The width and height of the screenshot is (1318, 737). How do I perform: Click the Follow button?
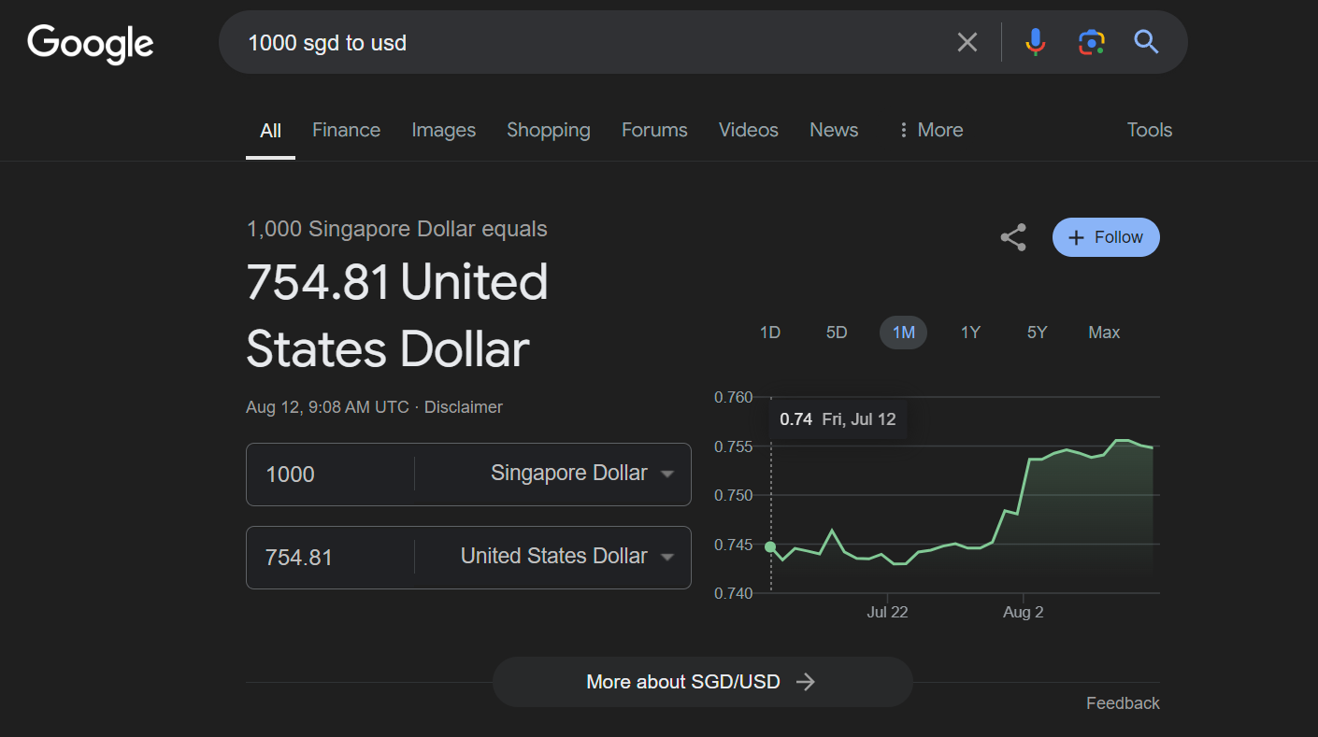[1106, 237]
